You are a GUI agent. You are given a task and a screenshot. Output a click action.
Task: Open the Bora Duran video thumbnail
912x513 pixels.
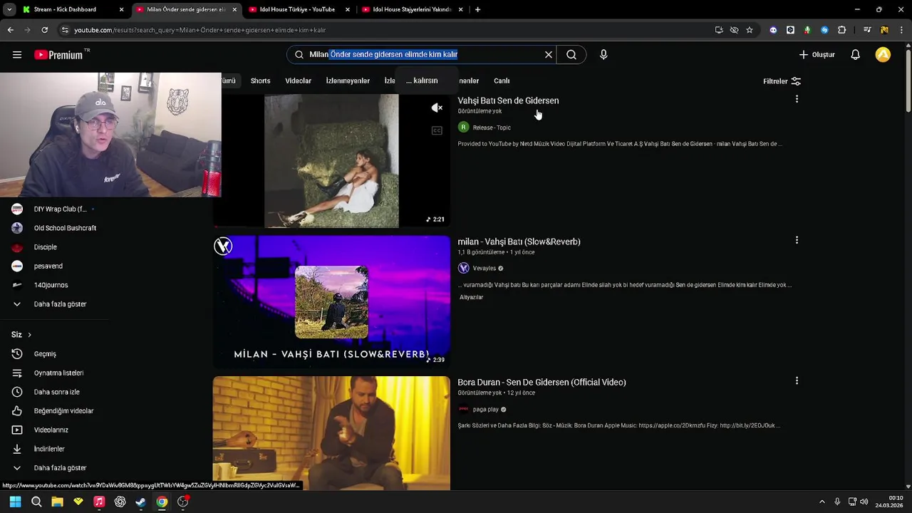tap(331, 433)
